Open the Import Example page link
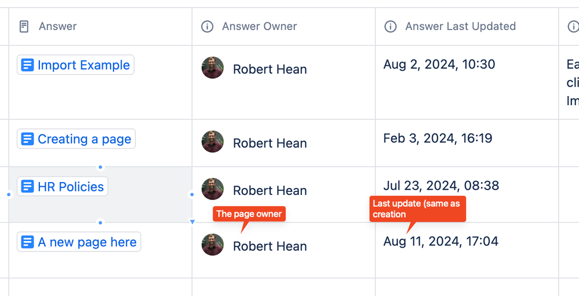 click(83, 65)
